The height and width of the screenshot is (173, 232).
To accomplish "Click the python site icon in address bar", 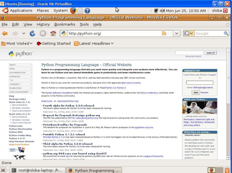I will click(x=64, y=33).
